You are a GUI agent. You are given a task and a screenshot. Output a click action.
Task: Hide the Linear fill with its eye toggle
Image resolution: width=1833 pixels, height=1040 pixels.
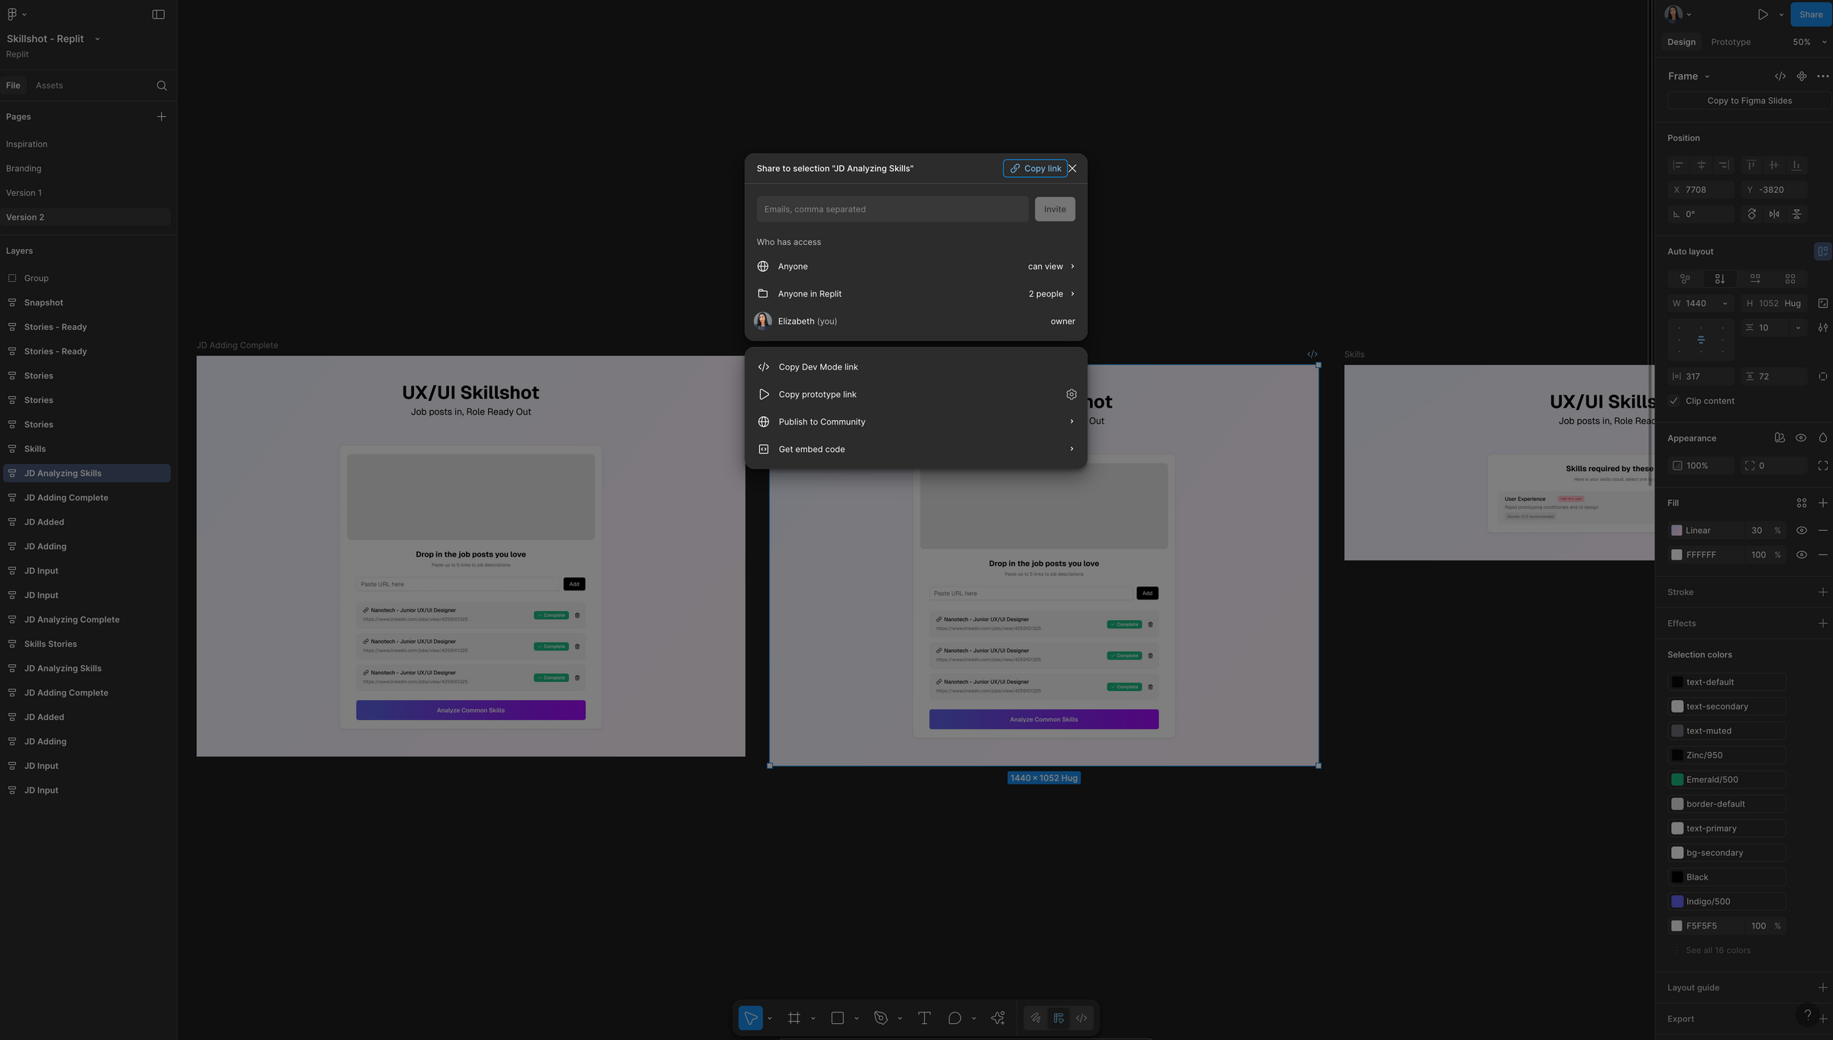coord(1802,530)
